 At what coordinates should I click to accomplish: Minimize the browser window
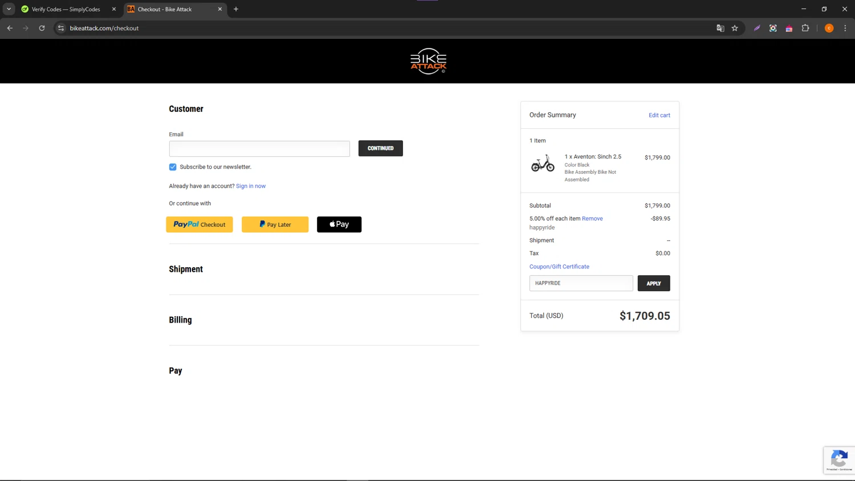tap(804, 9)
